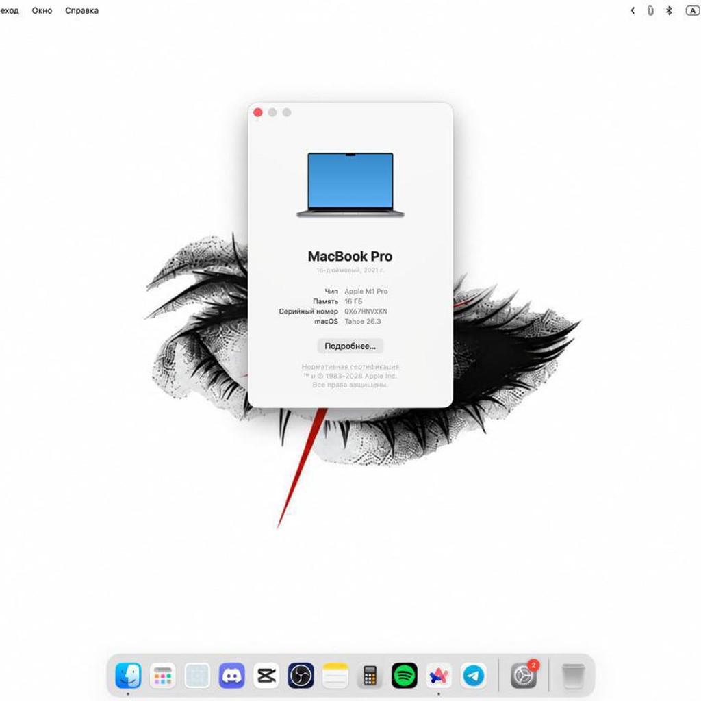Click the Все права защищены text
The width and height of the screenshot is (701, 701).
(x=350, y=385)
